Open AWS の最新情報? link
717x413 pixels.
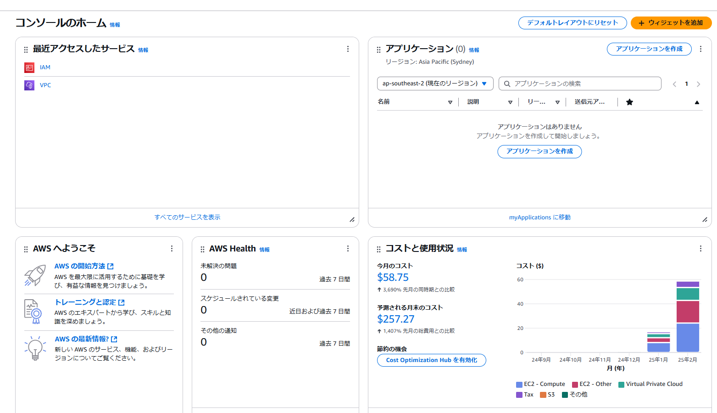click(x=86, y=339)
